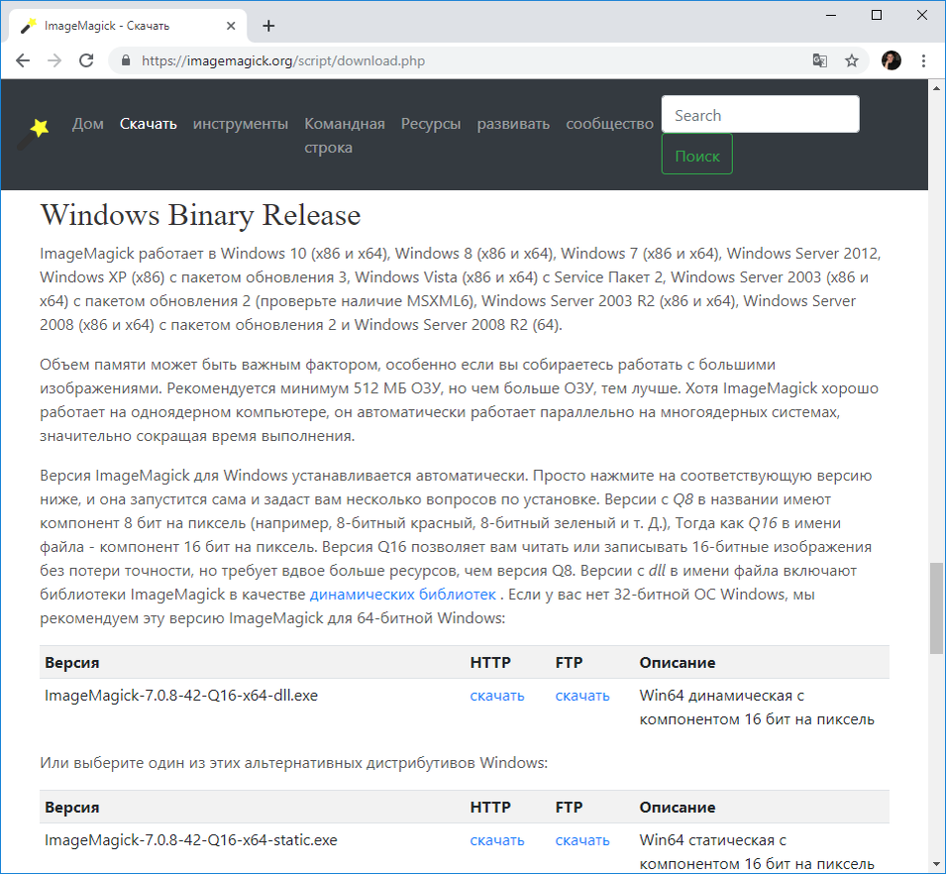Viewport: 946px width, 874px height.
Task: Open the развивать nav item
Action: pyautogui.click(x=513, y=124)
